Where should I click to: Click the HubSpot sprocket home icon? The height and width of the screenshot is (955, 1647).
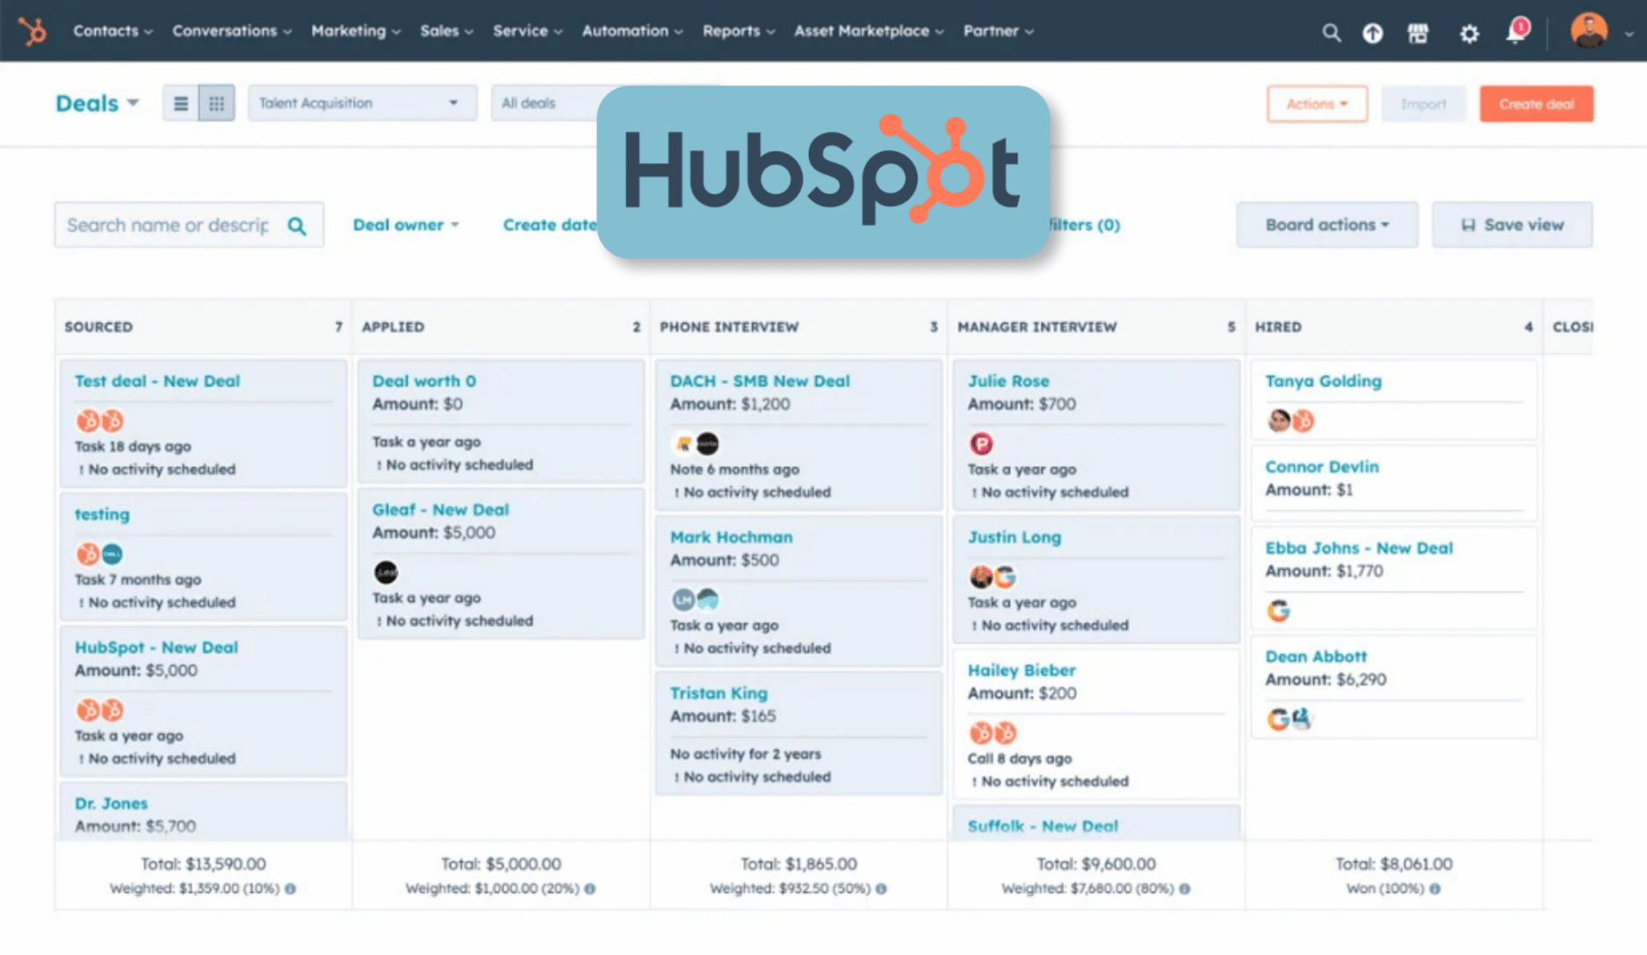33,32
